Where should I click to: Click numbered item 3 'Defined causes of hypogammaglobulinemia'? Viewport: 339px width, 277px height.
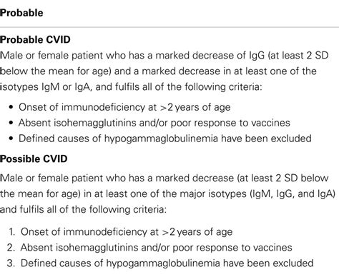click(x=167, y=263)
